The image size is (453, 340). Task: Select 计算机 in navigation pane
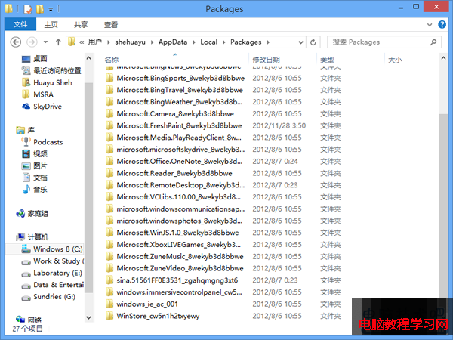(x=32, y=237)
